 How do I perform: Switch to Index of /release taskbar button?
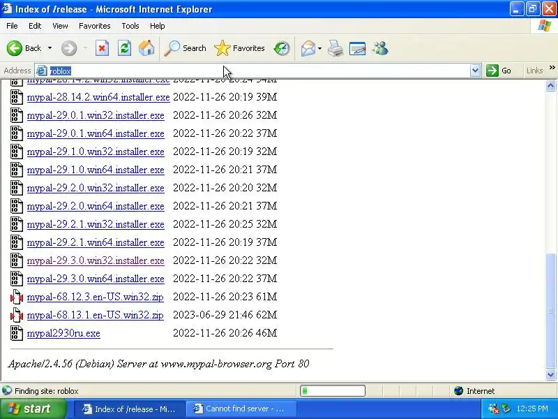[129, 409]
